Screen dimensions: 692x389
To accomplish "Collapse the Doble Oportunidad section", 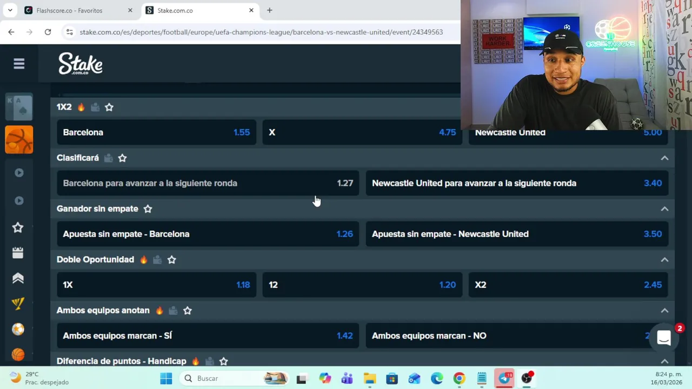I will [664, 259].
